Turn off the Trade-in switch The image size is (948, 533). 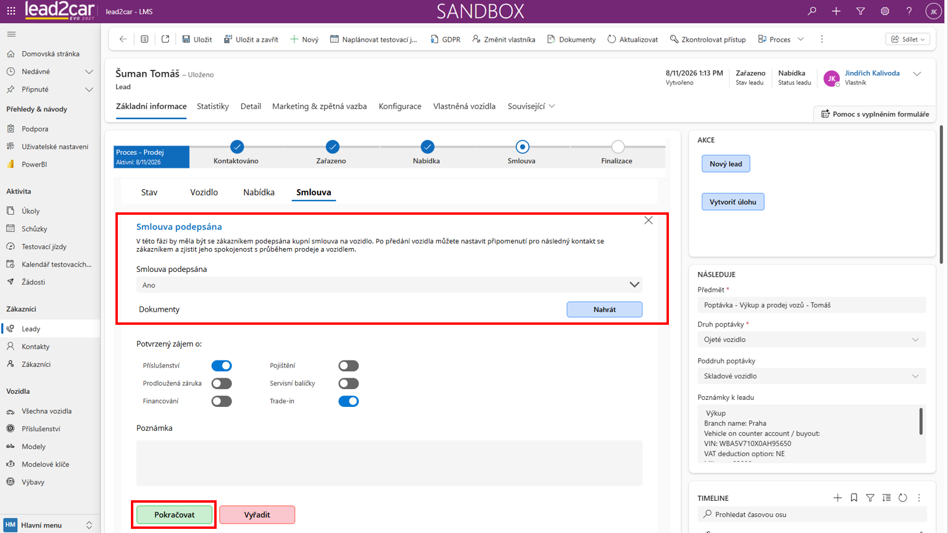[349, 402]
